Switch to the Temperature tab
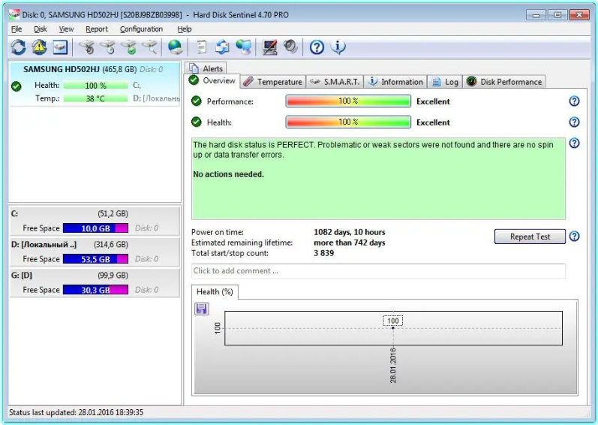Image resolution: width=598 pixels, height=425 pixels. click(x=272, y=82)
